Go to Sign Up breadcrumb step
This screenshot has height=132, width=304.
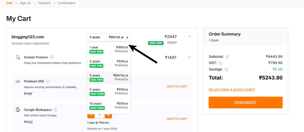(25, 3)
